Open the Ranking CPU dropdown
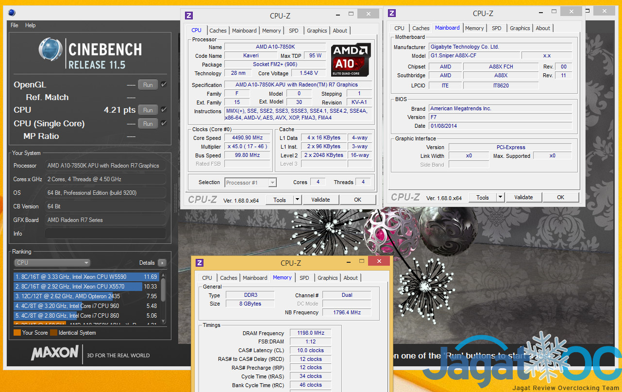 52,263
